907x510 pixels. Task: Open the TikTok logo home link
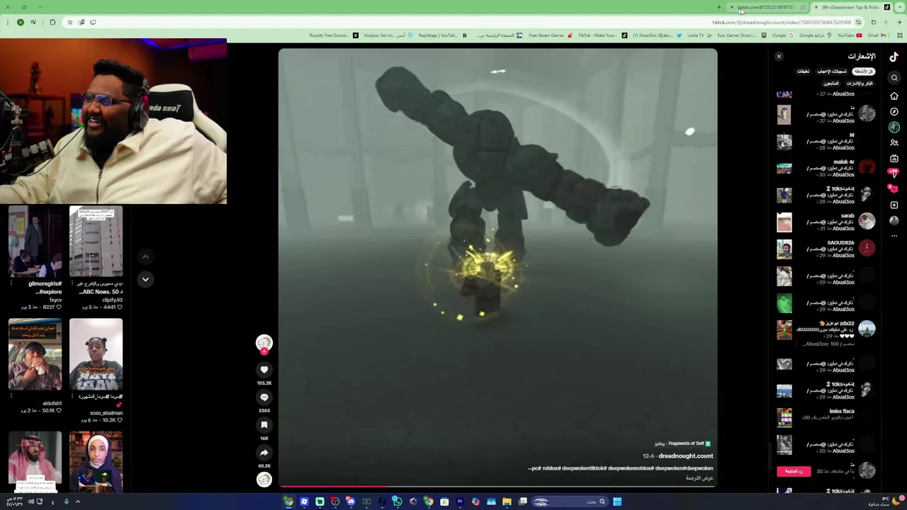(x=894, y=57)
